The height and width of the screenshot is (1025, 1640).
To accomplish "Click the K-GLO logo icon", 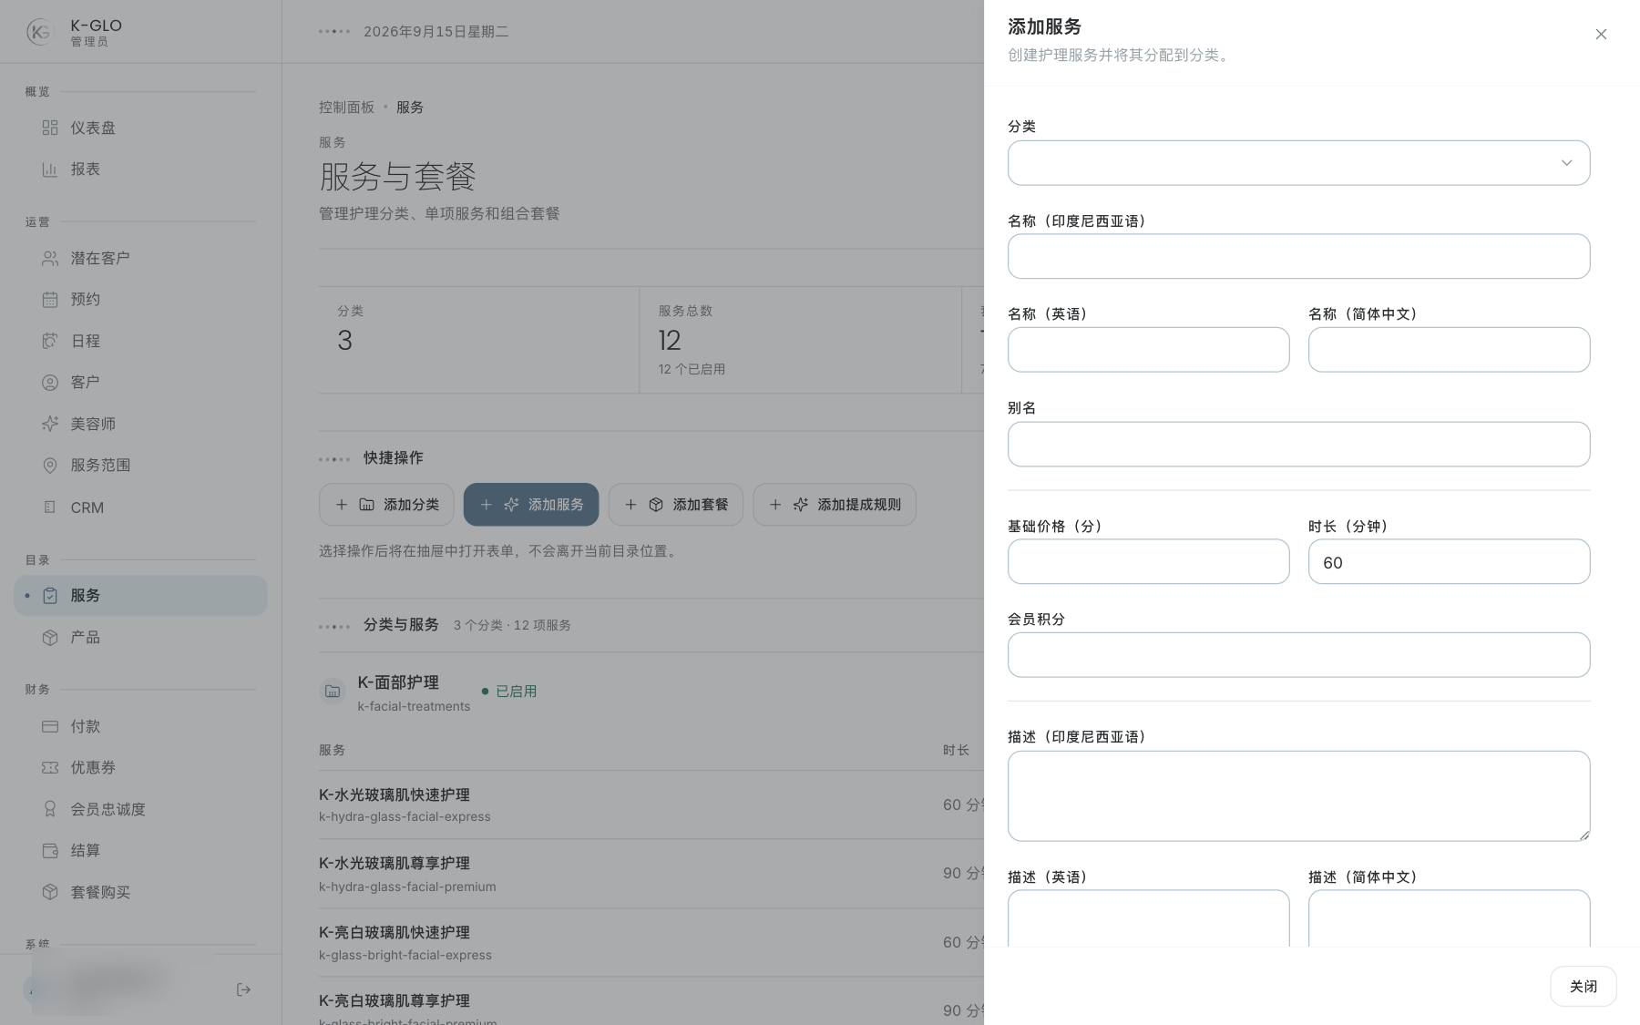I will [40, 33].
